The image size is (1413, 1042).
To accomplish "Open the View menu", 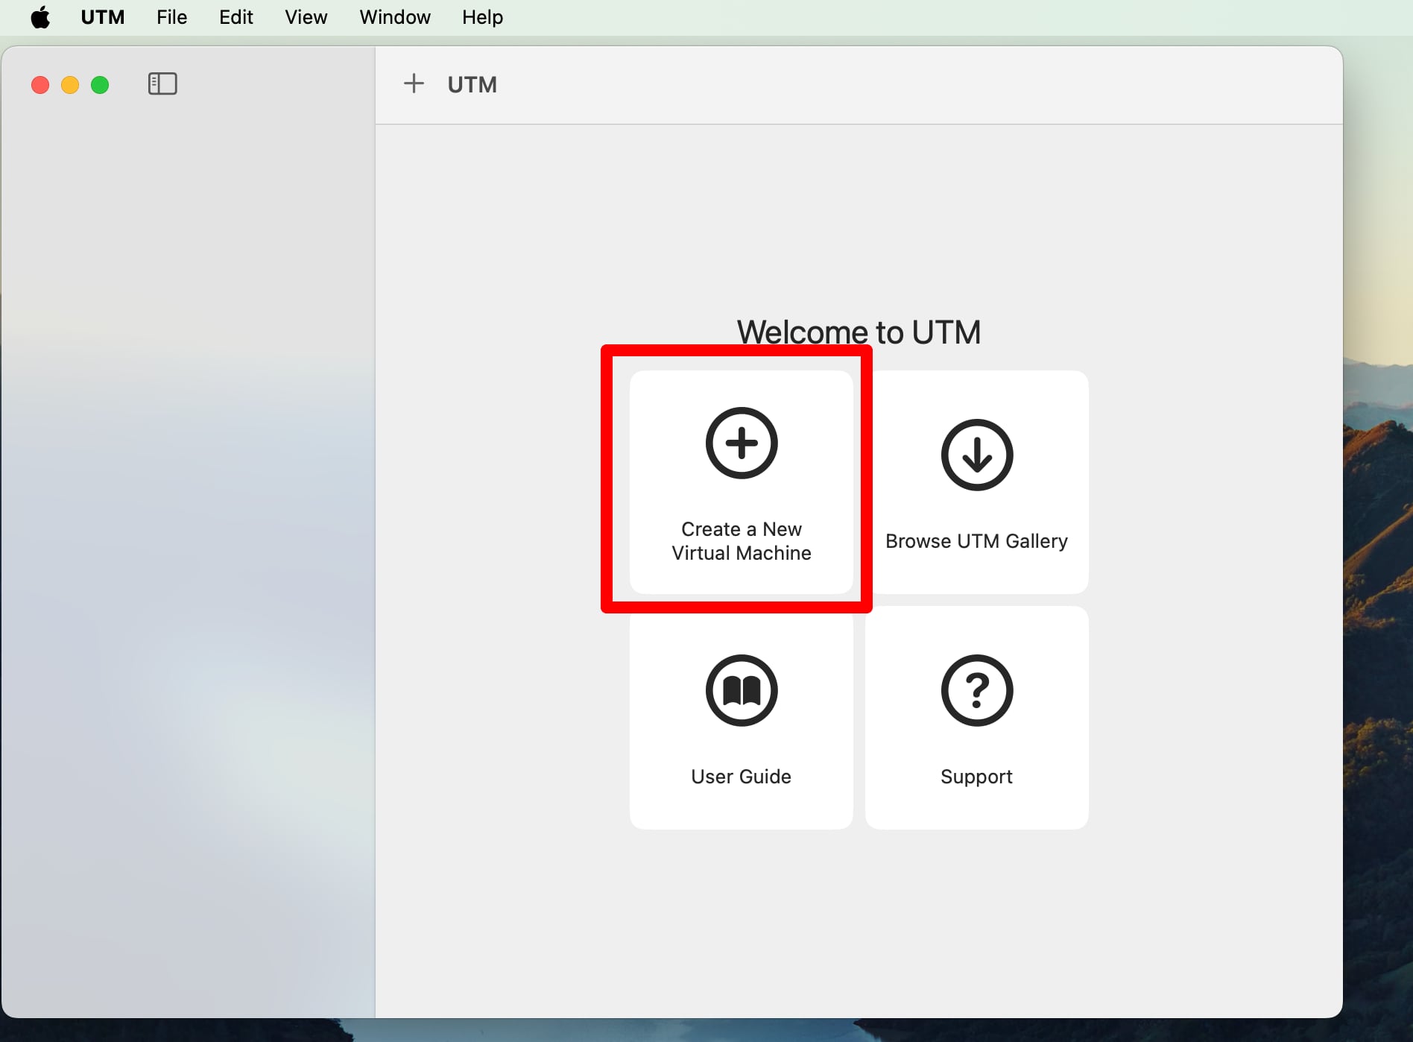I will (x=306, y=17).
